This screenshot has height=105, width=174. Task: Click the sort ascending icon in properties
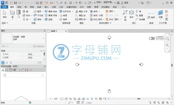click(7, 62)
